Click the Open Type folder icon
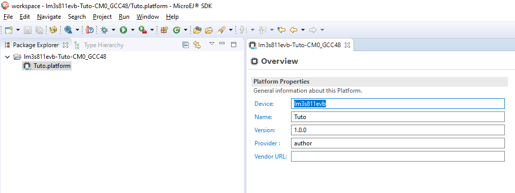 (x=197, y=30)
